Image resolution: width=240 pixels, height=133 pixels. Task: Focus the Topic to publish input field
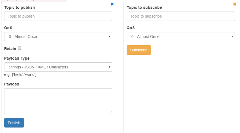58,16
